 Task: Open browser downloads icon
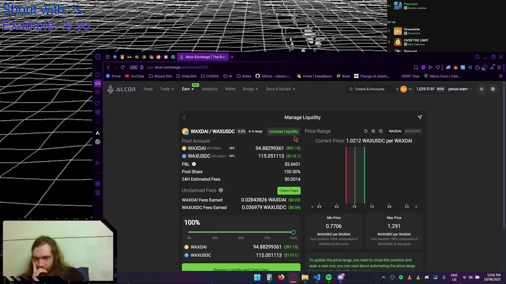(492, 67)
